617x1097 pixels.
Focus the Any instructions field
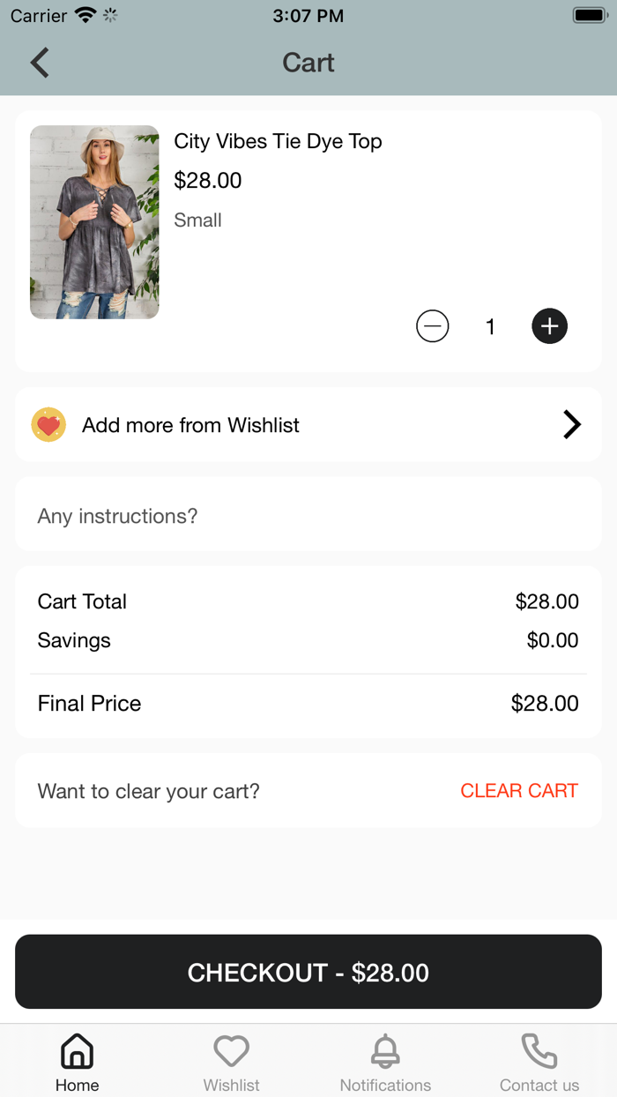308,516
